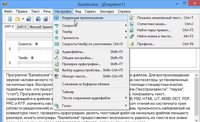Viewport: 200px width, 122px height.
Task: Choose Выбор аудиоустройства... entry
Action: [x=91, y=70]
